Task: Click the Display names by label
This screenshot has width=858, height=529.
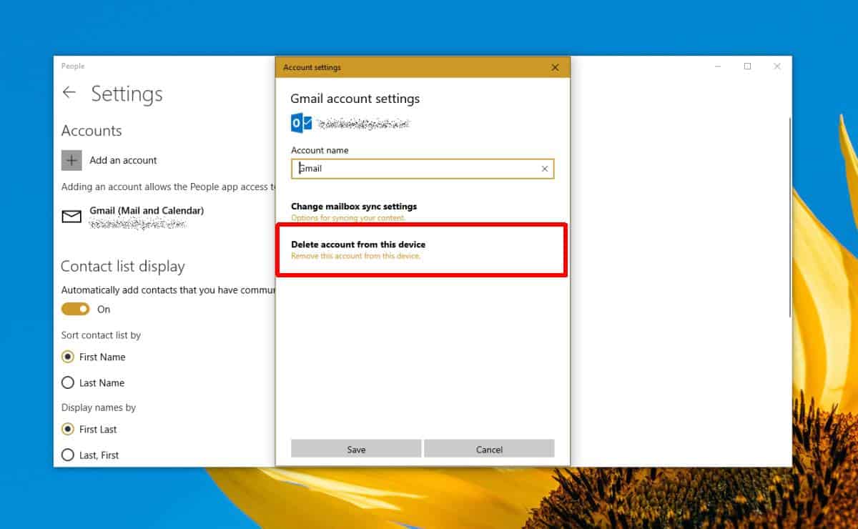Action: 99,407
